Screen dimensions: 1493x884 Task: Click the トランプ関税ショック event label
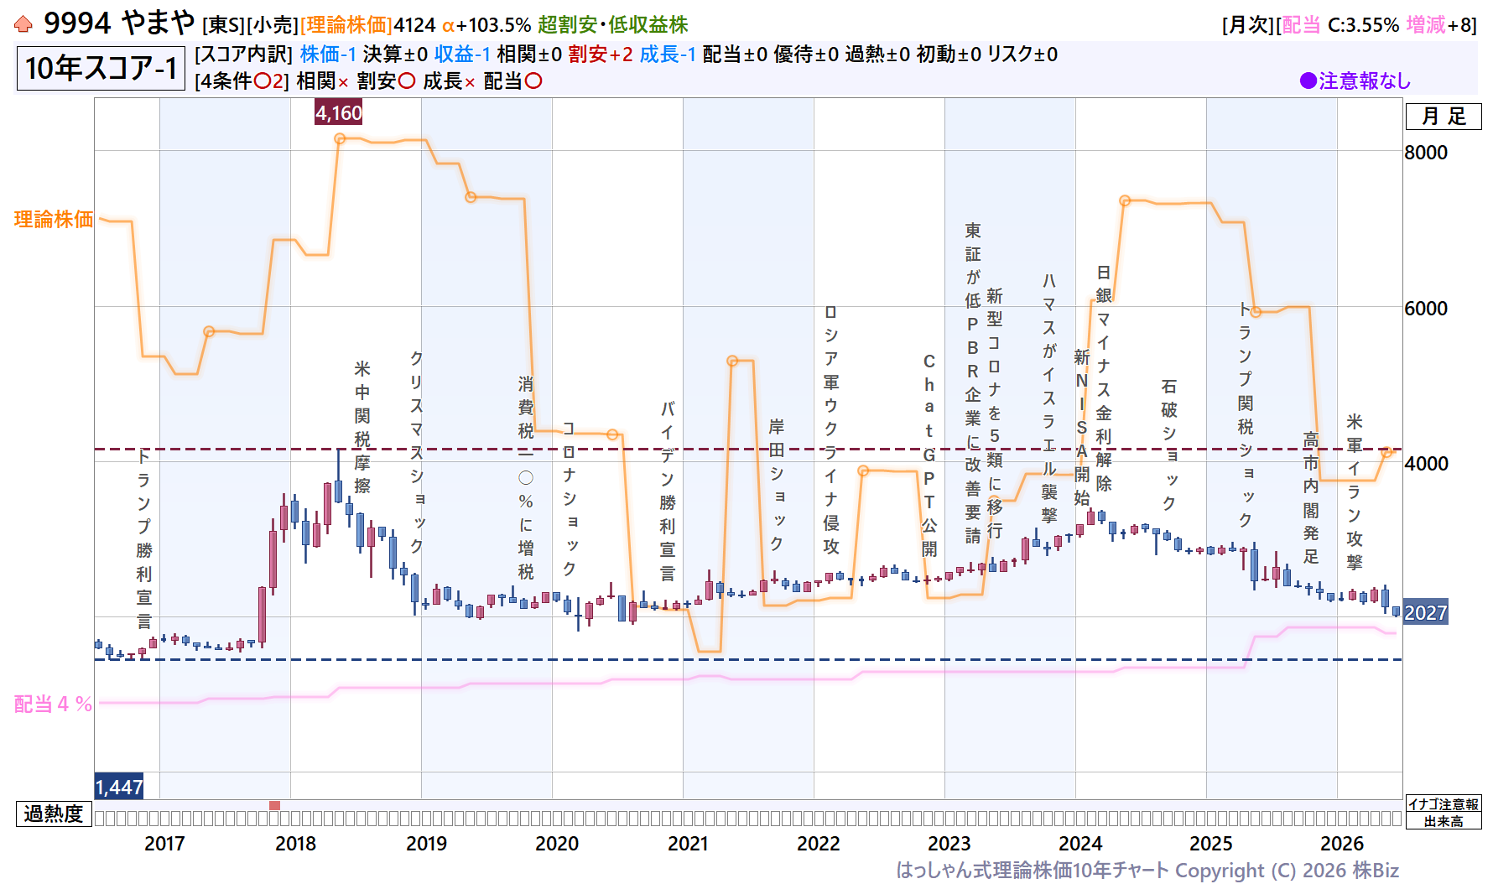pos(1246,414)
